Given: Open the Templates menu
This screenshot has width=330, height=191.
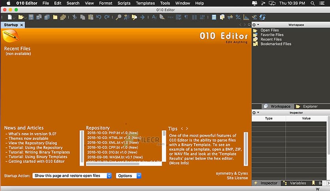Looking at the screenshot, I should [145, 3].
